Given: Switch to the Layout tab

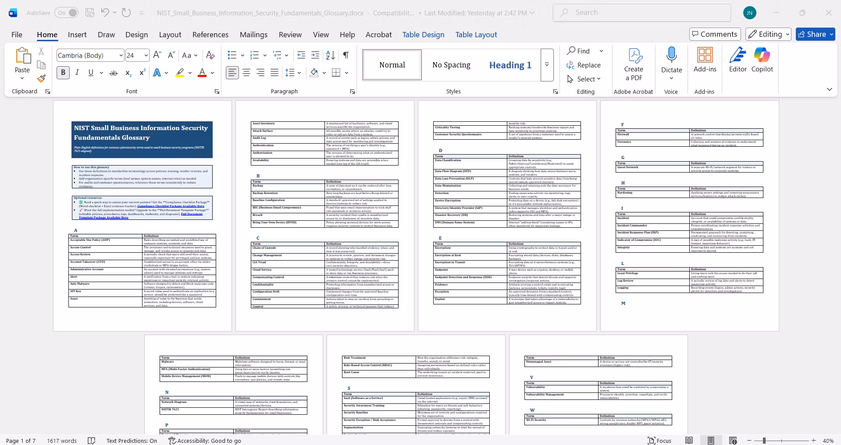Looking at the screenshot, I should click(x=170, y=35).
